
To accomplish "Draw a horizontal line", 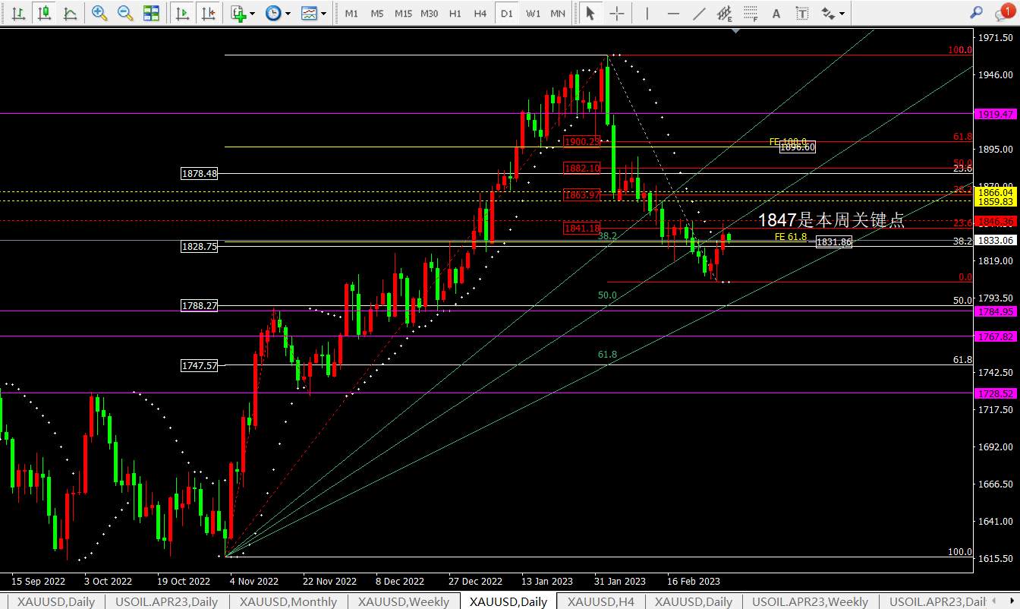I will (673, 13).
